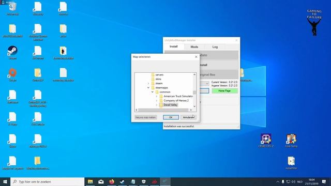Open the Mail app on the taskbar
This screenshot has height=186, width=331.
pyautogui.click(x=101, y=181)
